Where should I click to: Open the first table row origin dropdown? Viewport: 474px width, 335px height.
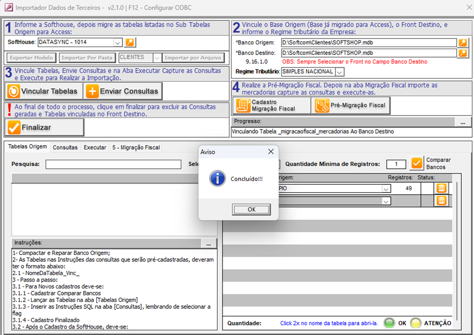[385, 189]
